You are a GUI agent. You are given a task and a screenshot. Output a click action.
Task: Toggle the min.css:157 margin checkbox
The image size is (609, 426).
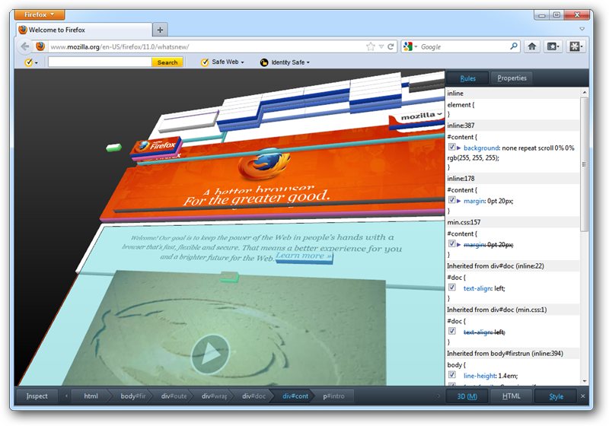[x=451, y=243]
